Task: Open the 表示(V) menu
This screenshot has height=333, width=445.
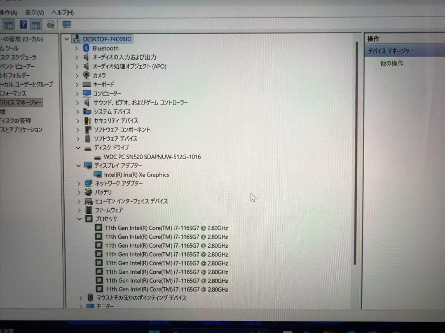Action: tap(34, 13)
